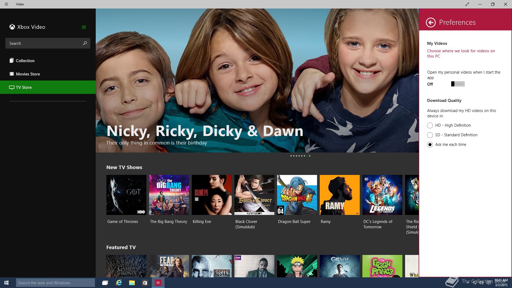512x288 pixels.
Task: Click the TV Store monitor icon
Action: (11, 87)
